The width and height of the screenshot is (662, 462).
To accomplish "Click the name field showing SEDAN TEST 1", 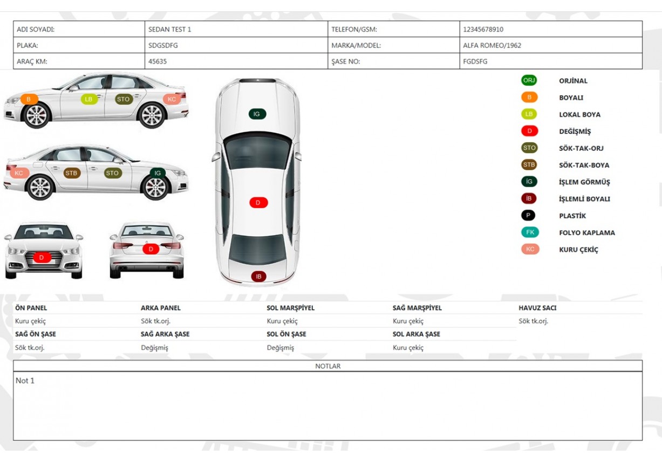I will [x=236, y=29].
